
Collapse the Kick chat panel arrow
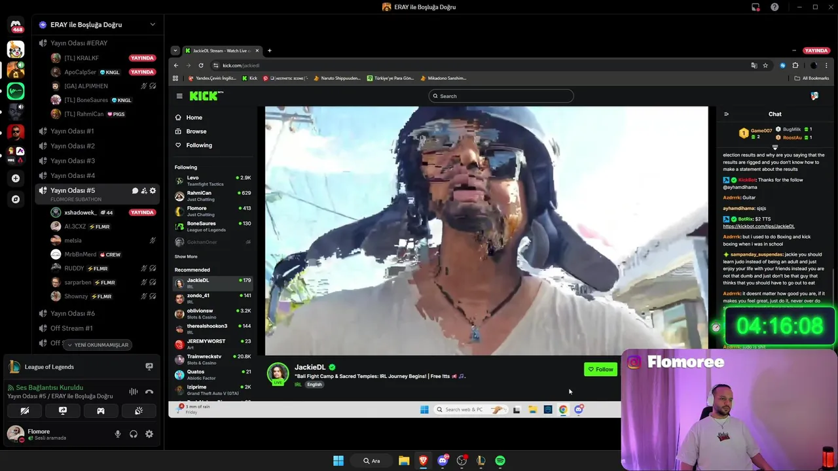pos(726,114)
